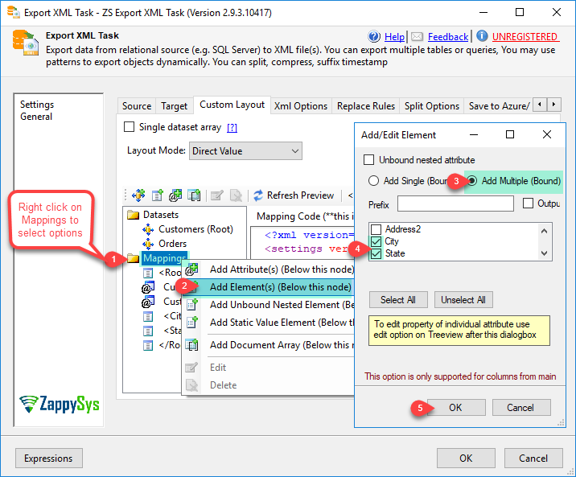Select the Settings item in the left panel

pyautogui.click(x=37, y=105)
